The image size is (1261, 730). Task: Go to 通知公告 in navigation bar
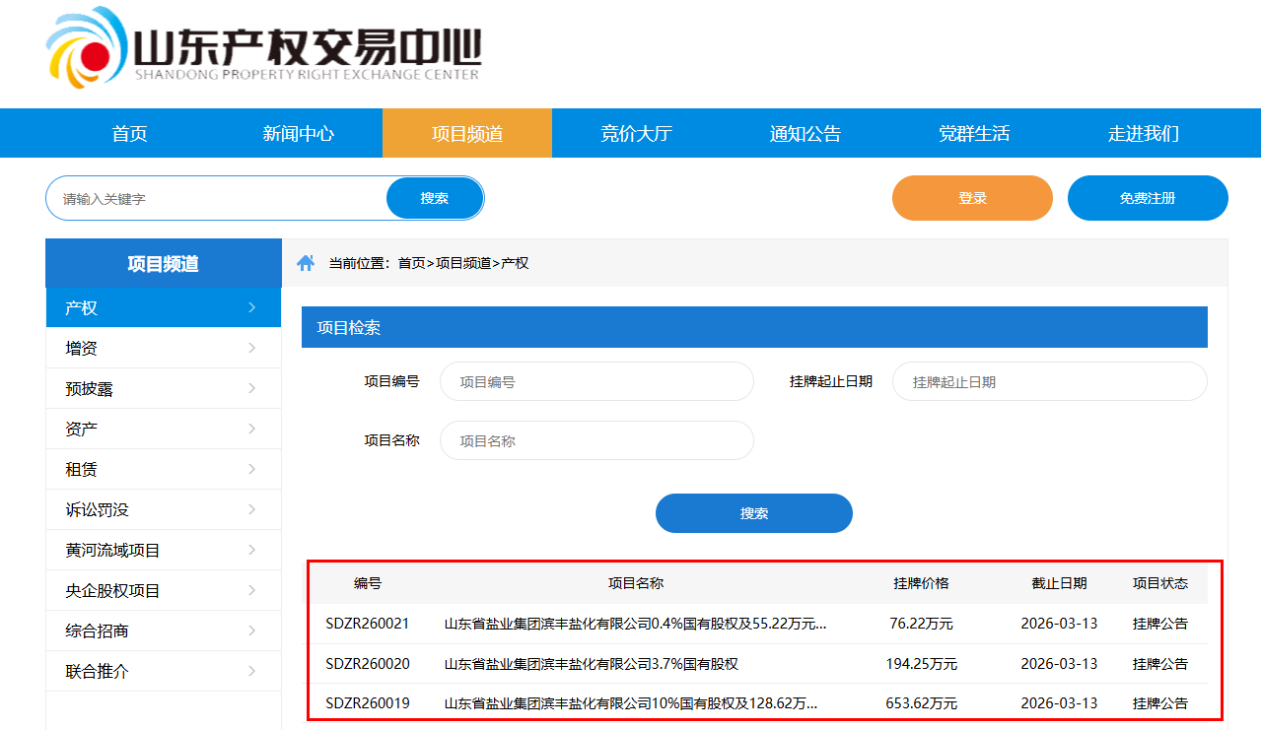pos(805,134)
